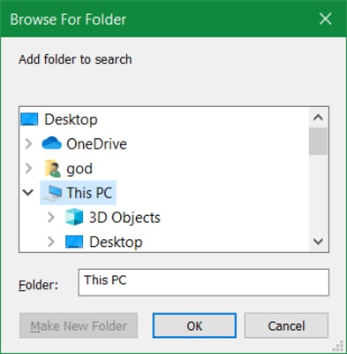The height and width of the screenshot is (354, 347).
Task: Select the 3D Objects label
Action: coord(124,218)
